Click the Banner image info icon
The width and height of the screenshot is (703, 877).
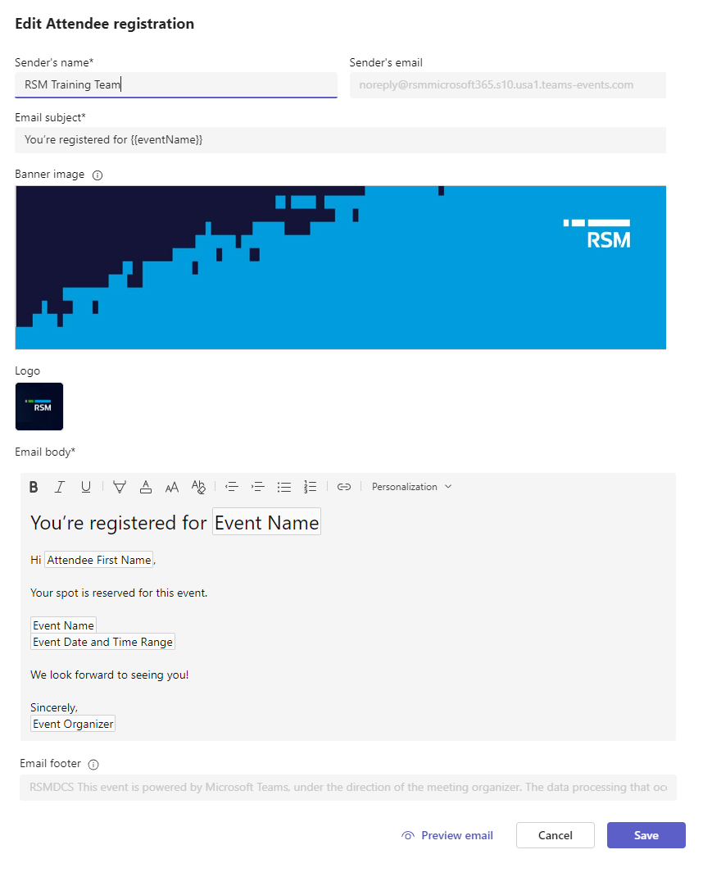tap(98, 174)
